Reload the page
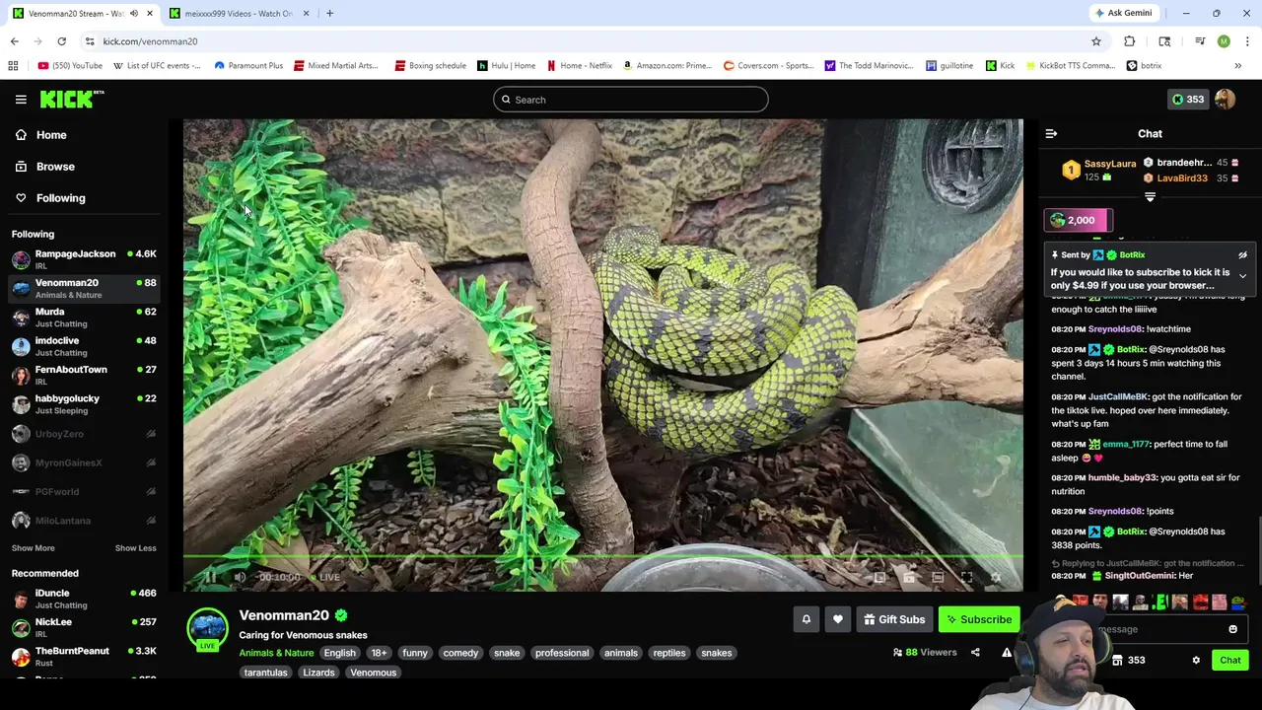This screenshot has width=1262, height=710. click(61, 41)
